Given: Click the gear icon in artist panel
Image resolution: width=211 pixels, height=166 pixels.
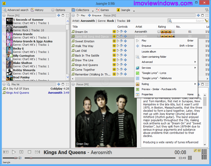Looking at the screenshot, I should point(4,15).
